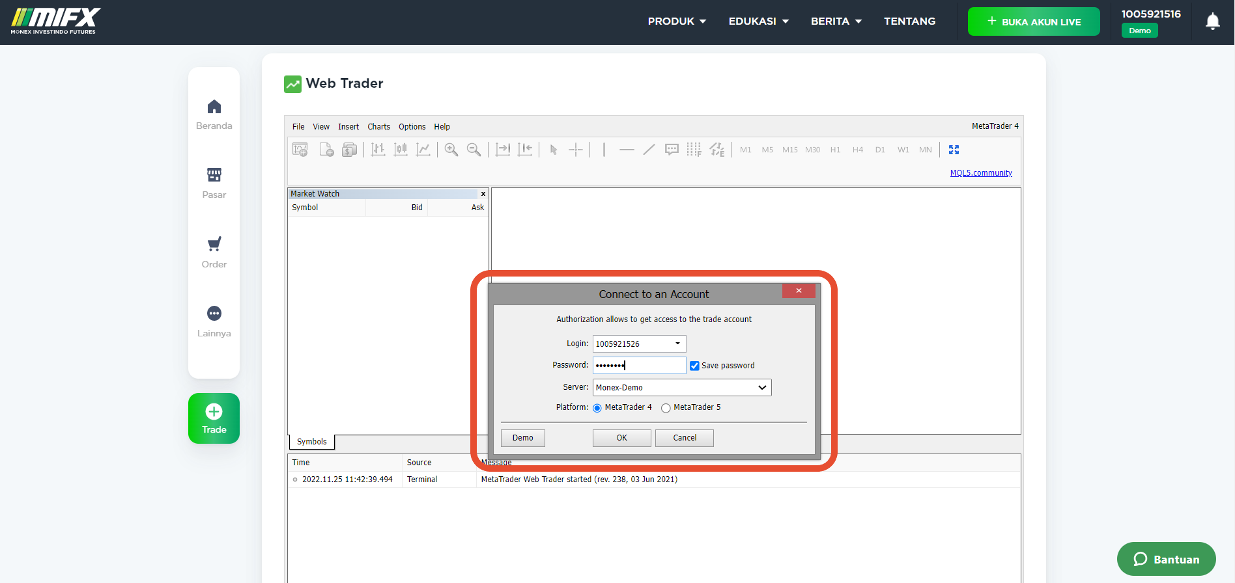
Task: Click Cancel in Connect dialog
Action: (685, 438)
